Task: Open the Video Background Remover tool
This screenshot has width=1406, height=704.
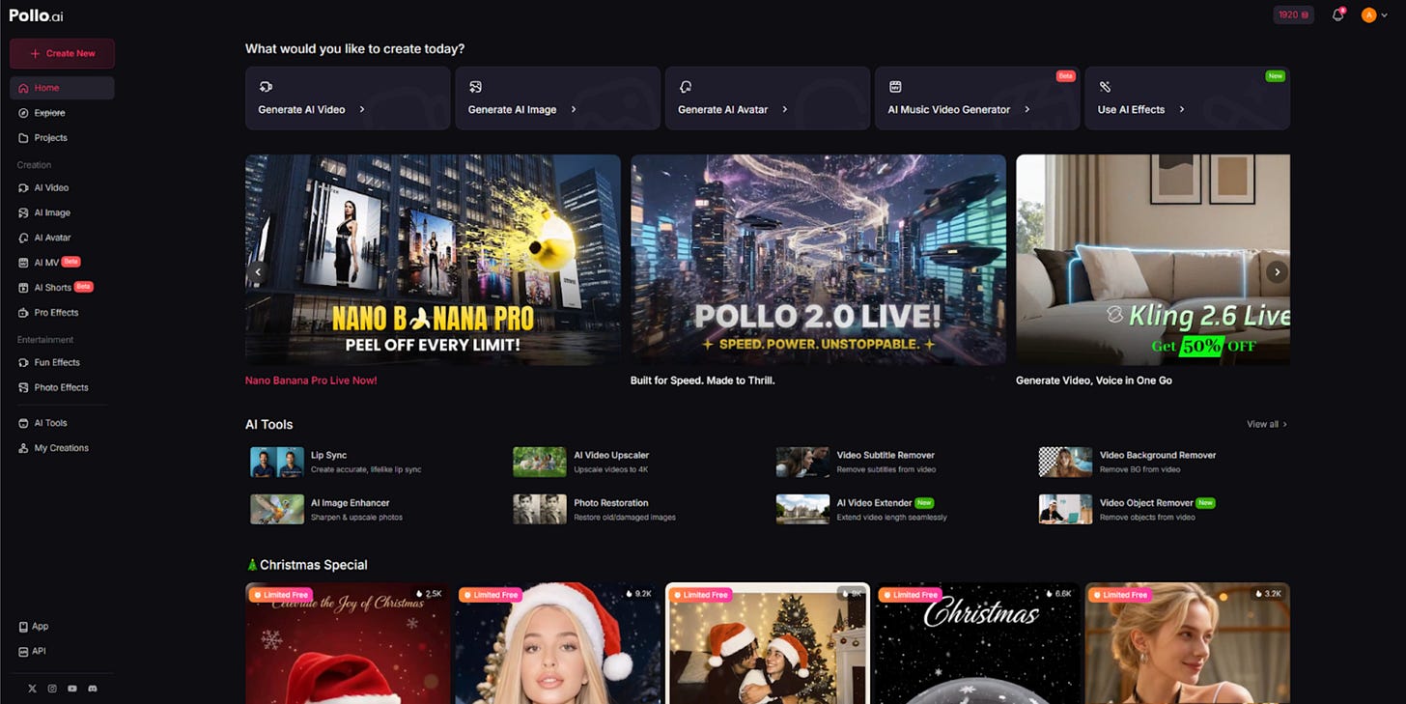Action: coord(1128,462)
